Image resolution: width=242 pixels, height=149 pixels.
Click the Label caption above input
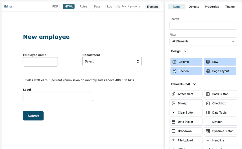click(27, 90)
